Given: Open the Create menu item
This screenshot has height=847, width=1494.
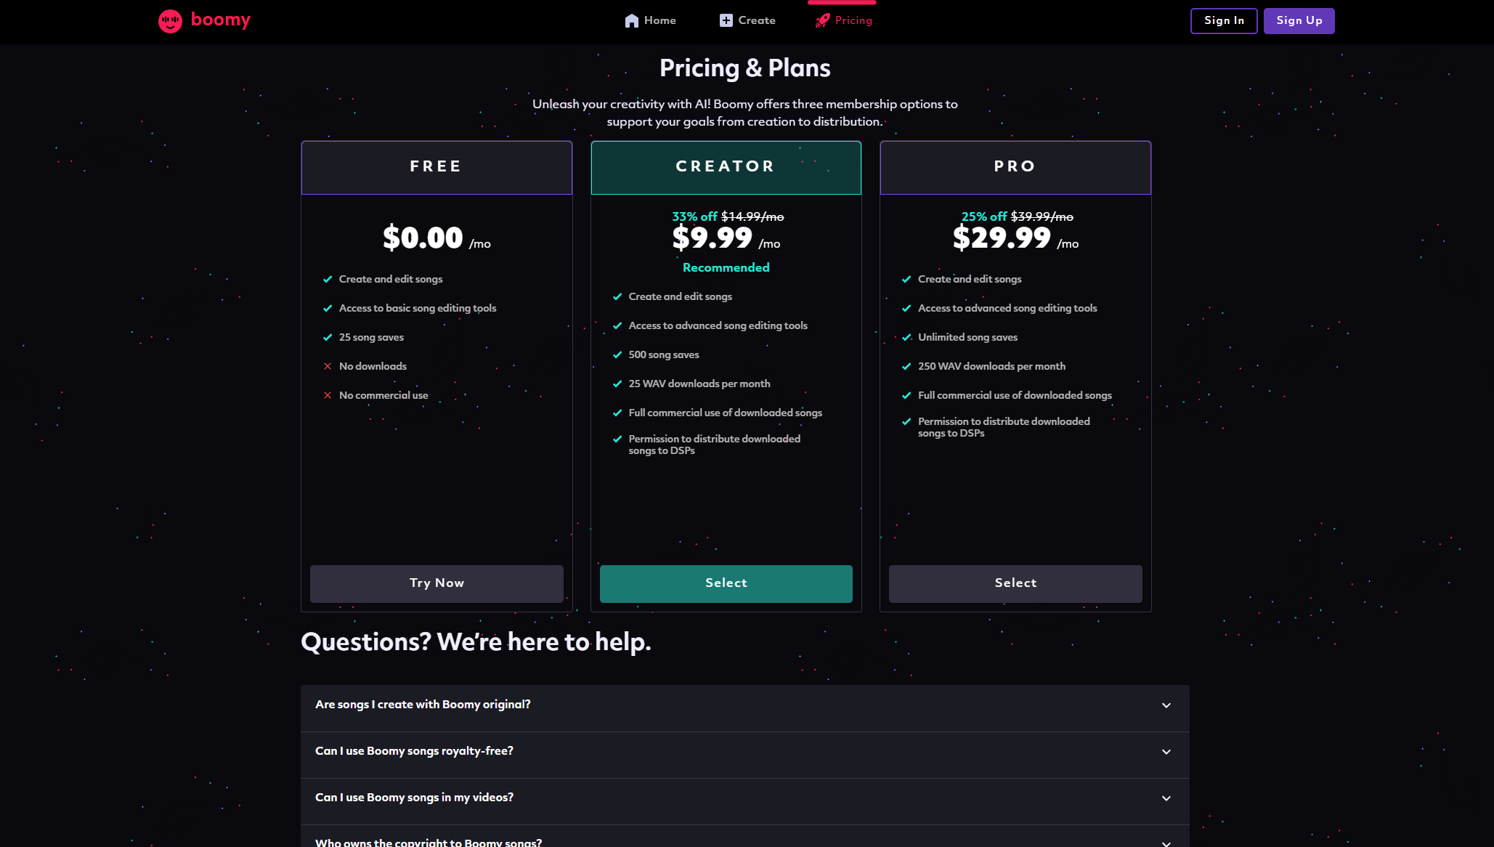Looking at the screenshot, I should 756,21.
